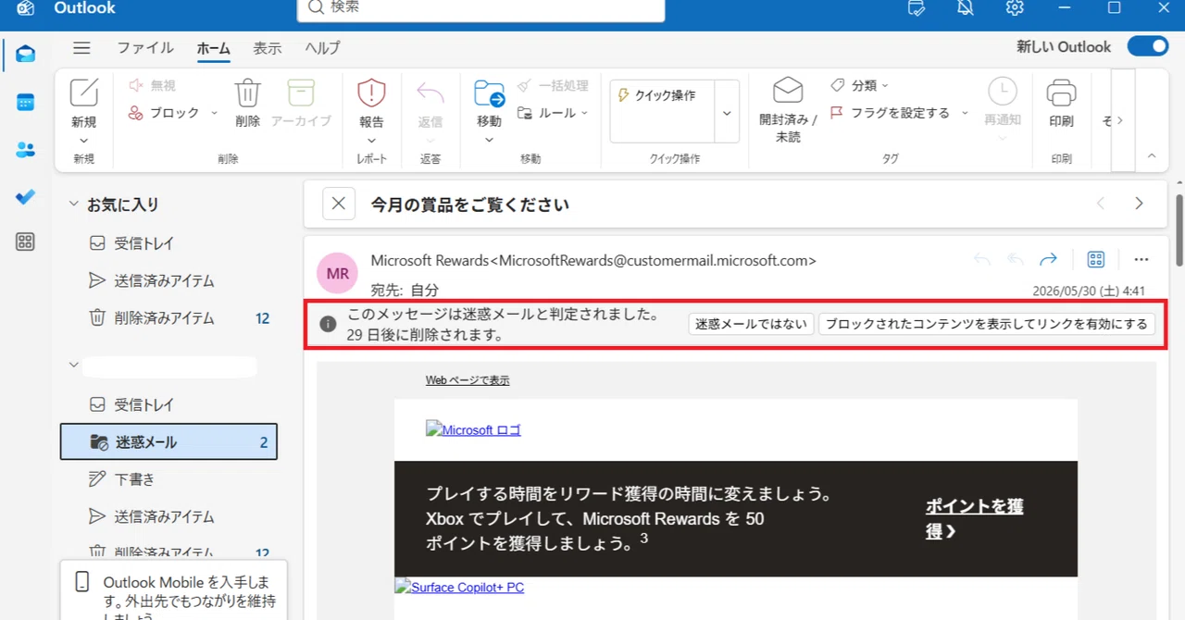
Task: Click the 印刷 printer icon
Action: click(1061, 93)
